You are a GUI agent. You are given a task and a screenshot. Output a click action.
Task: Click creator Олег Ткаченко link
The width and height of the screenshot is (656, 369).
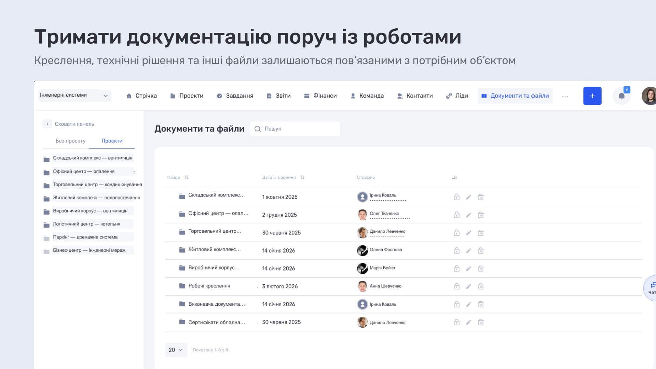click(x=384, y=214)
